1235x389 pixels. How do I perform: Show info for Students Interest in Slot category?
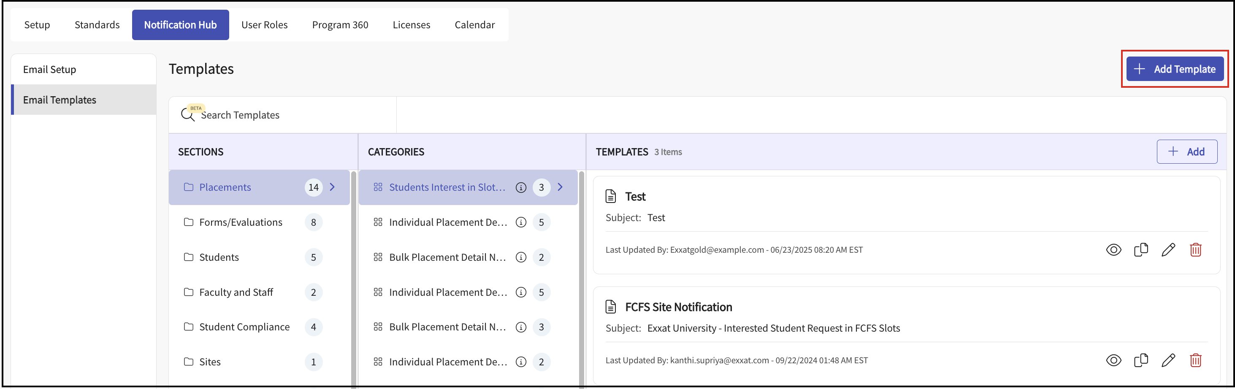pos(521,187)
